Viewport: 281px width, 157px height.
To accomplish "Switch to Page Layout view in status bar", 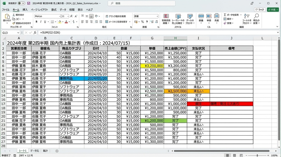I will pyautogui.click(x=234, y=155).
